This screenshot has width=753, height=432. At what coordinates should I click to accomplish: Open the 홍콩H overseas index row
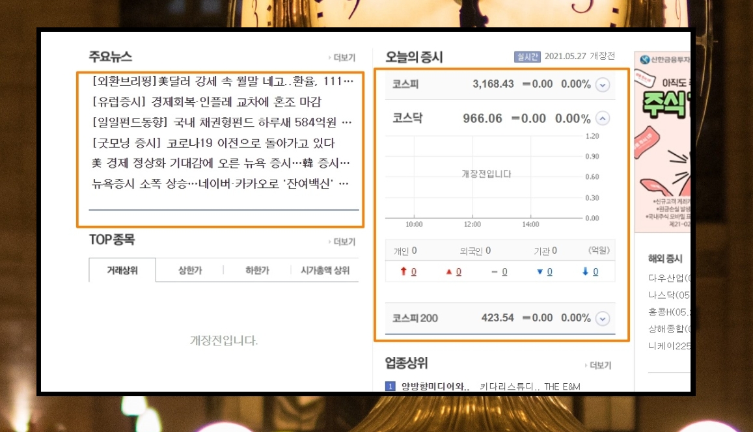pyautogui.click(x=669, y=312)
